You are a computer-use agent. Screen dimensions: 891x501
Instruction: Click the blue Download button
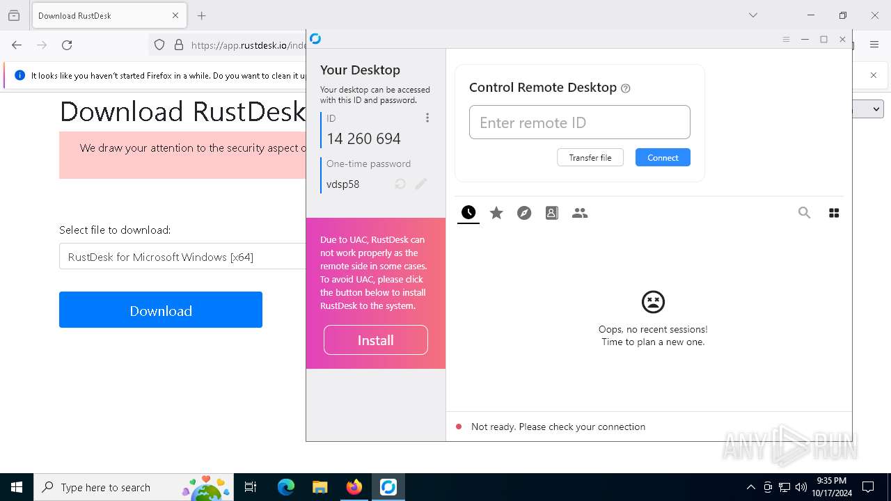[x=161, y=310]
